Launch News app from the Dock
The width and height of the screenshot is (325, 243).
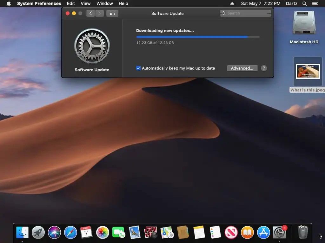click(x=231, y=232)
